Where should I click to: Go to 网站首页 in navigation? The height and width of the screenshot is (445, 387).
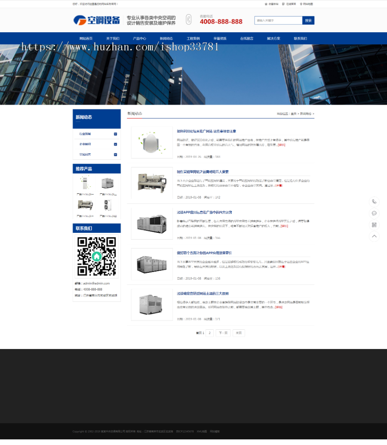86,39
